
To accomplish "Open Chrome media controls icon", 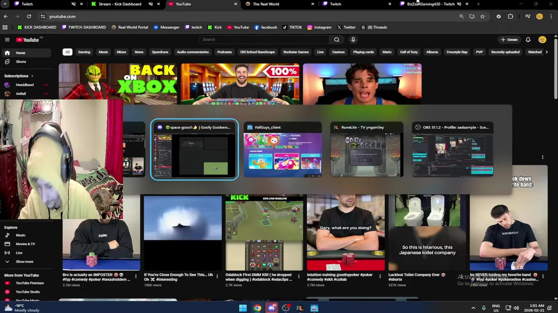I will 527,17.
